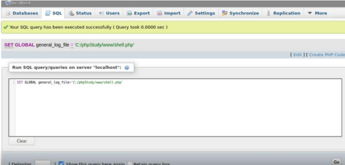Toggle the Retain query box checkbox
345x165 pixels.
[x=130, y=164]
